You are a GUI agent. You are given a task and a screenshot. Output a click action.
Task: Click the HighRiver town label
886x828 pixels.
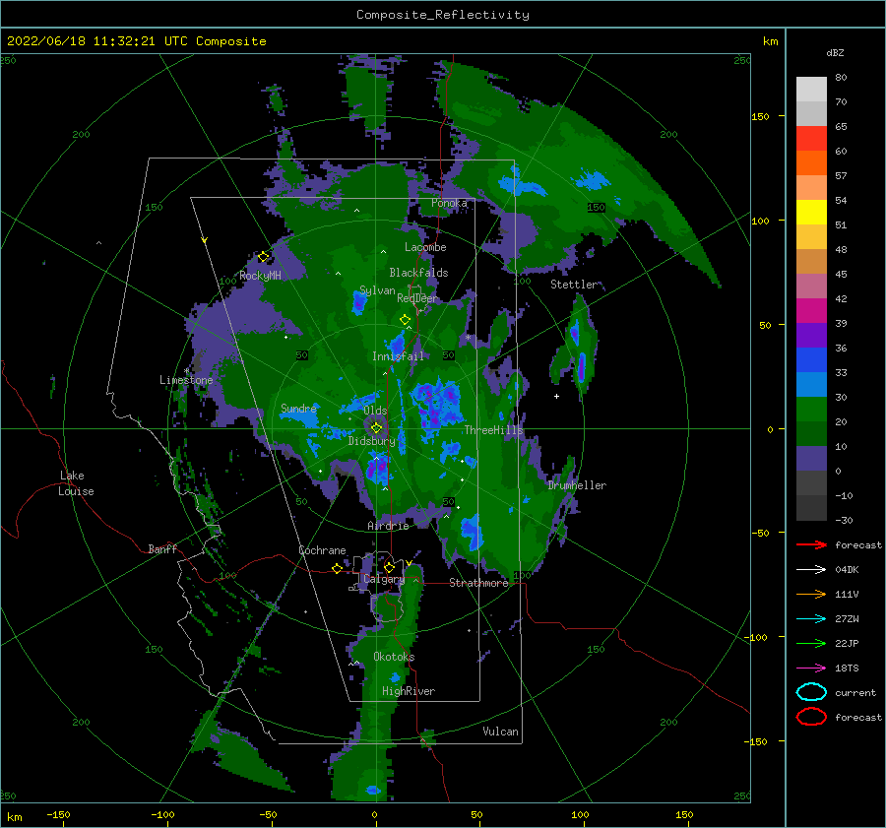[409, 691]
